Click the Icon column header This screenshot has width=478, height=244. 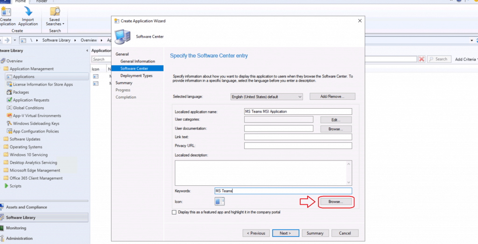pos(98,69)
